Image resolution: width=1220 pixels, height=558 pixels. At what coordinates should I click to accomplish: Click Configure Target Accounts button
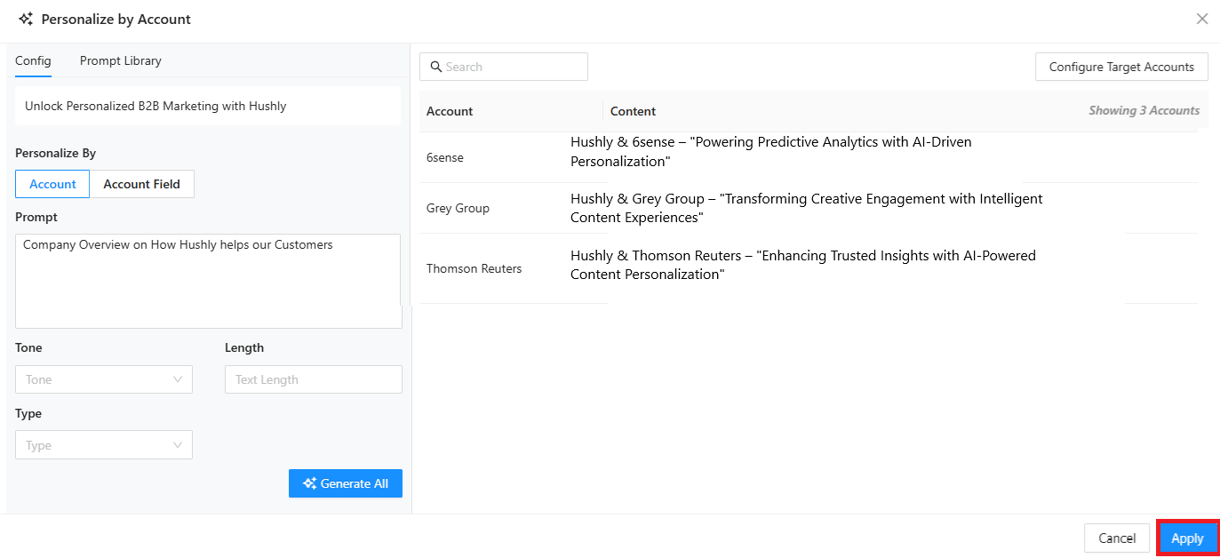click(1121, 67)
